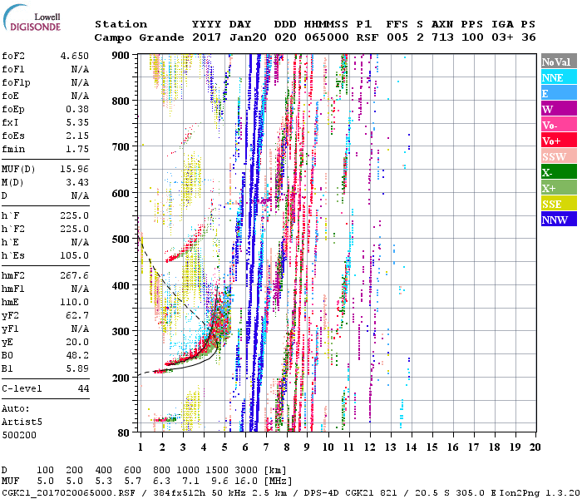Click the foF2 value 4.650
This screenshot has width=582, height=499.
[x=75, y=56]
